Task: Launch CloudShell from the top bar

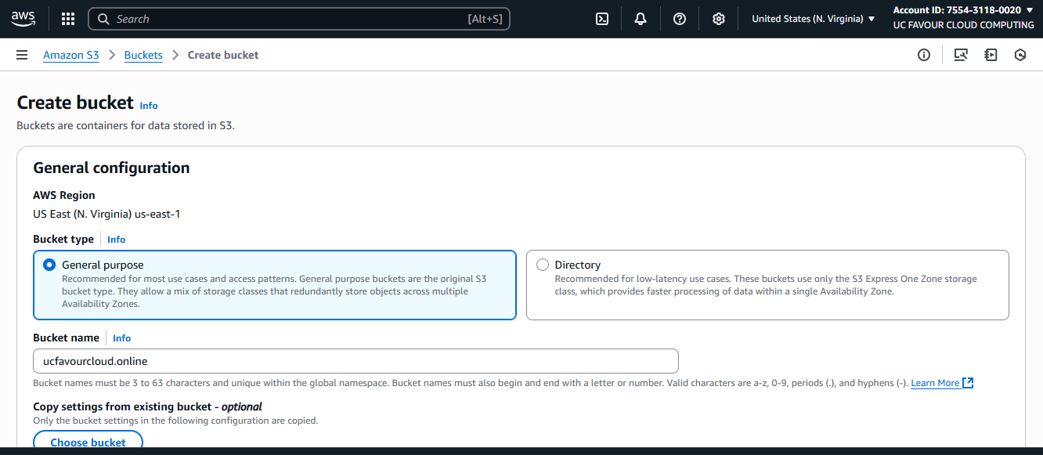Action: [x=602, y=19]
